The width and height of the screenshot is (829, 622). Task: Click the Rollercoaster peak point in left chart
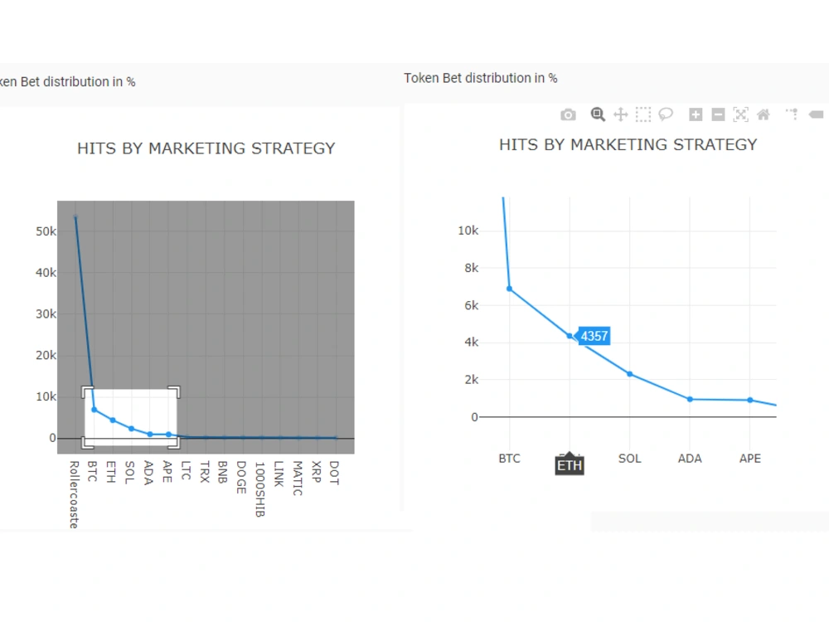point(75,216)
